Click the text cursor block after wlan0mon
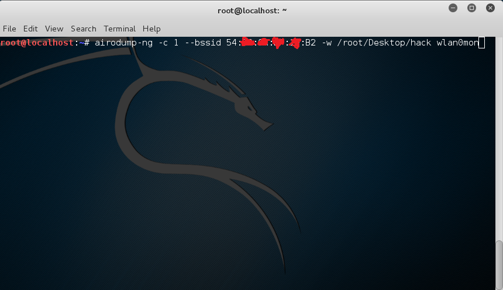This screenshot has width=503, height=290. coord(481,43)
